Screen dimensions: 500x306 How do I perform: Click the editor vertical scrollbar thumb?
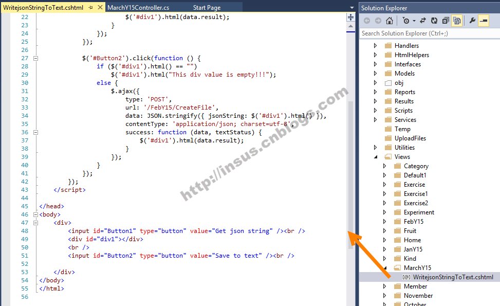tap(350, 174)
